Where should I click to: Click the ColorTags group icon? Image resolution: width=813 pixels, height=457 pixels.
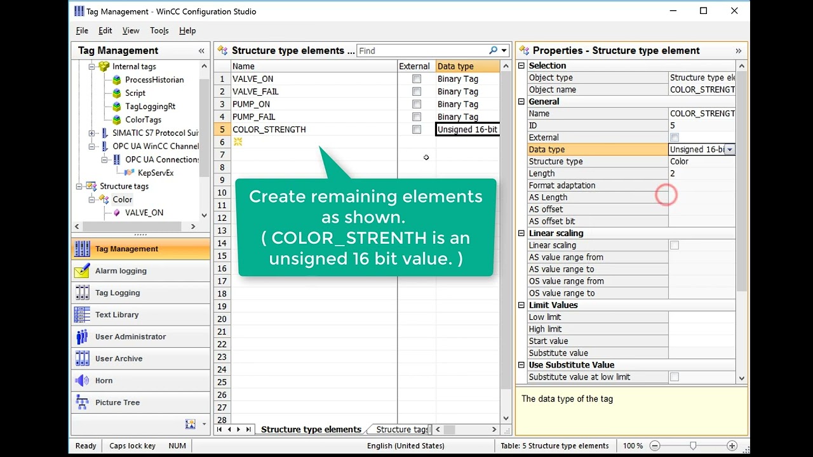click(x=117, y=120)
